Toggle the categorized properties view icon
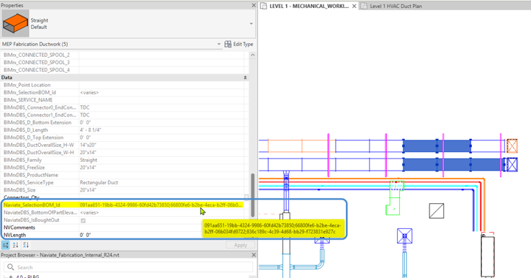531x278 pixels. [x=6, y=245]
